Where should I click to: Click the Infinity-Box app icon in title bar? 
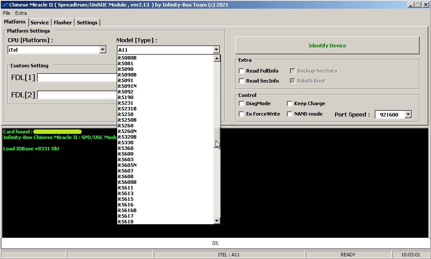tap(5, 5)
